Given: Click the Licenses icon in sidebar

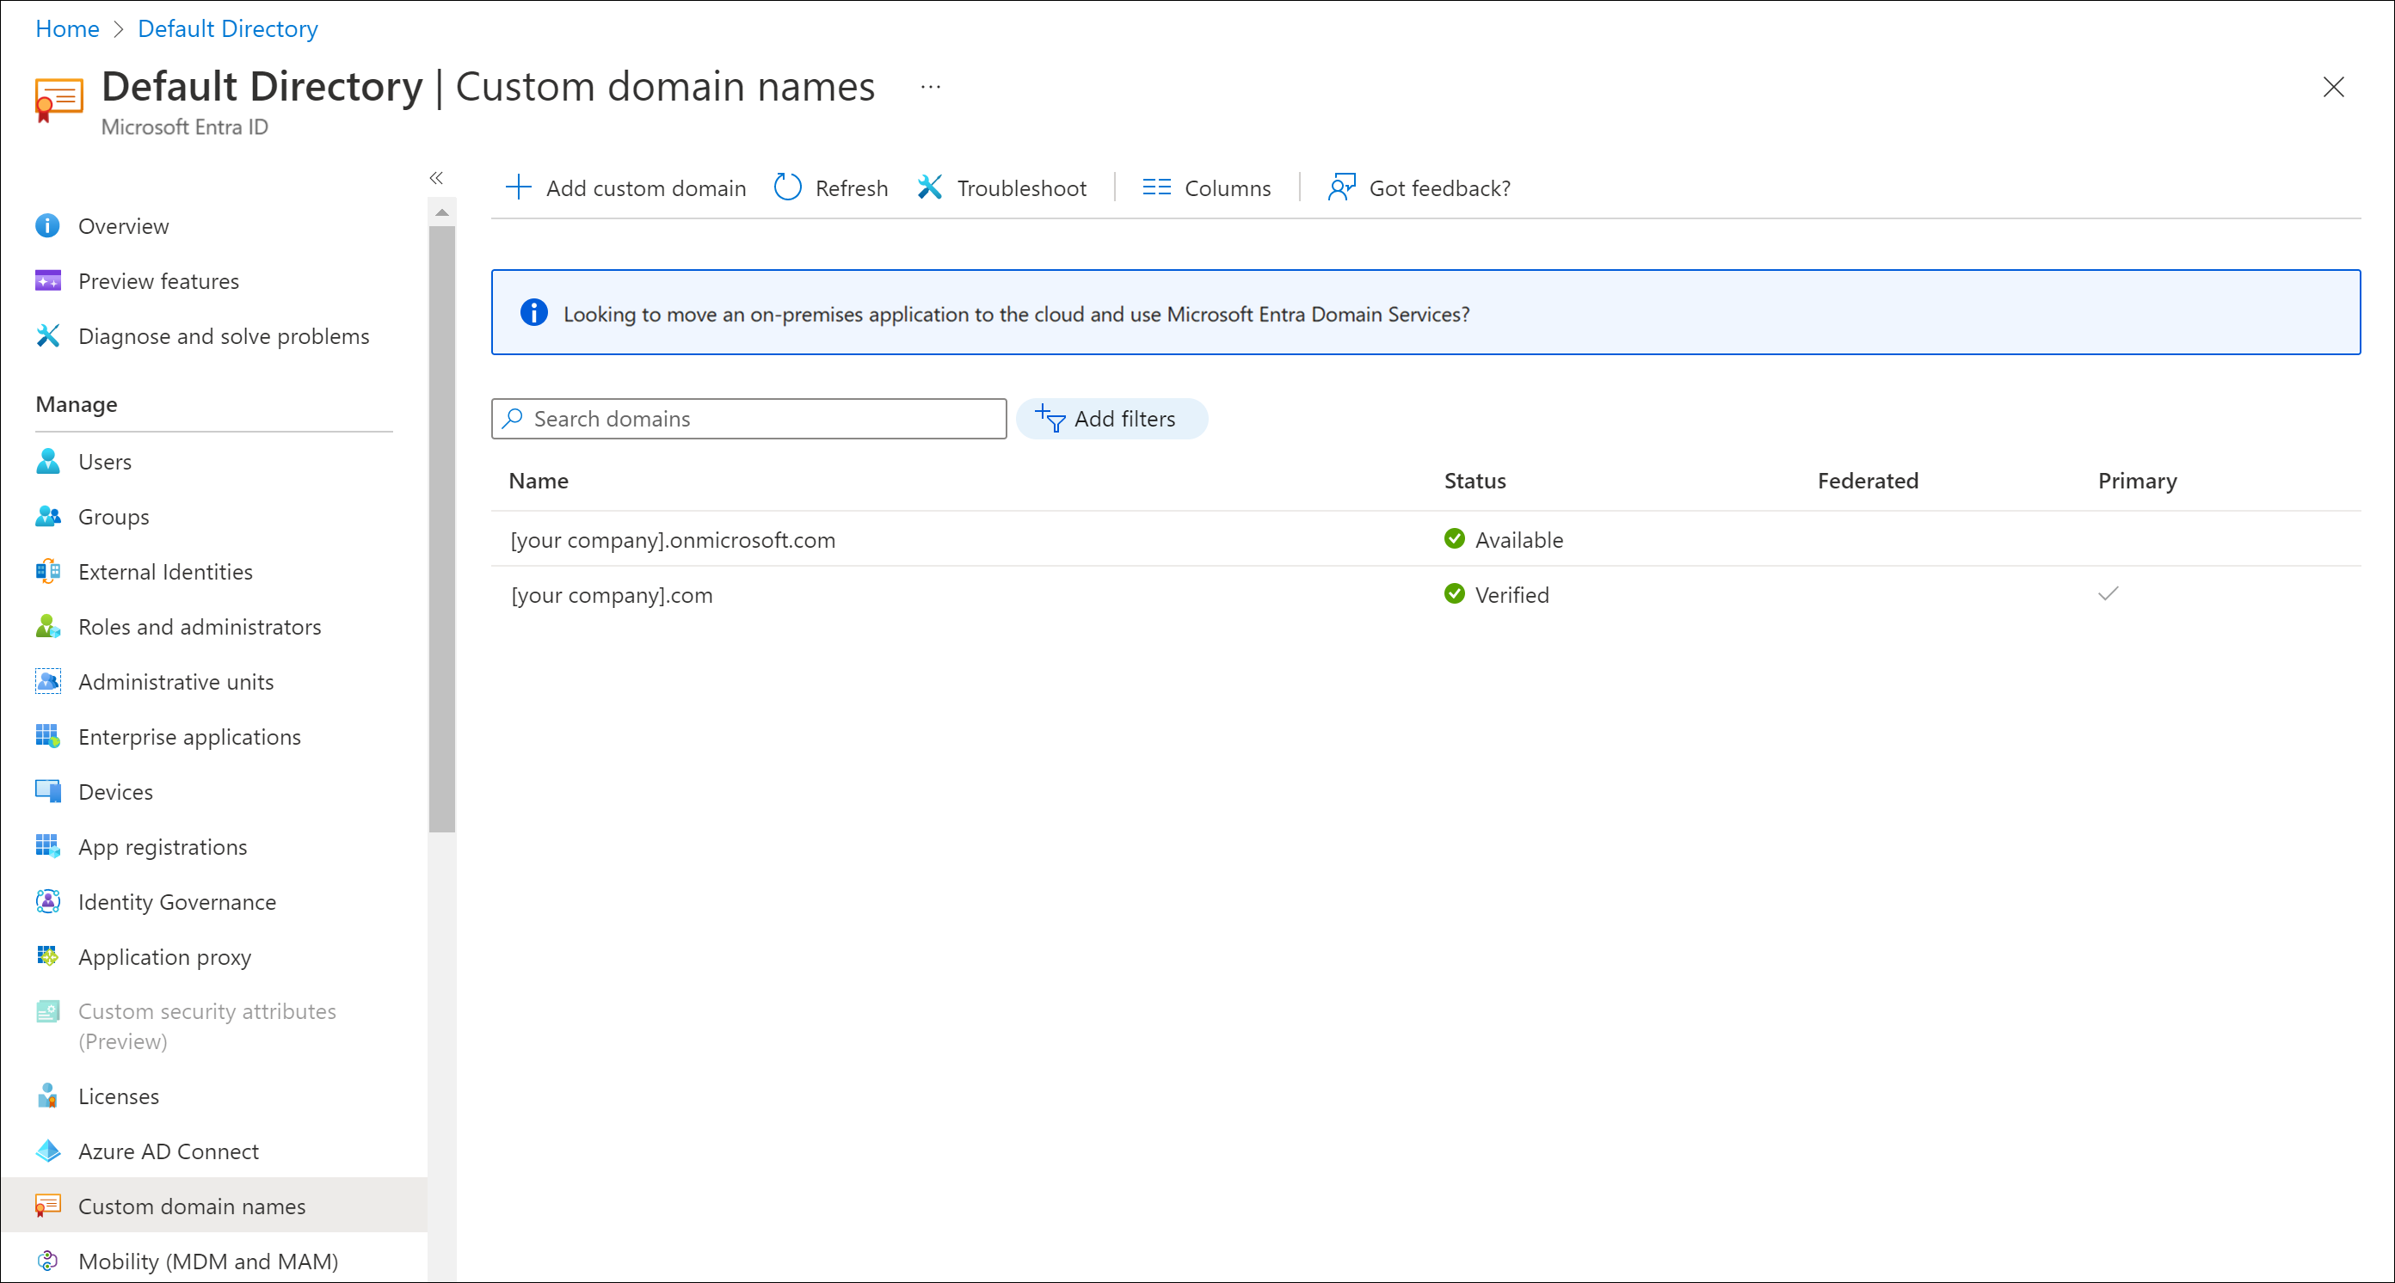Looking at the screenshot, I should point(47,1096).
